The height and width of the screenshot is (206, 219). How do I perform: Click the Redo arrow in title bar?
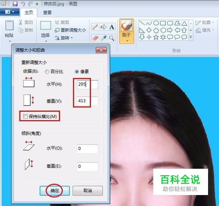pos(30,4)
